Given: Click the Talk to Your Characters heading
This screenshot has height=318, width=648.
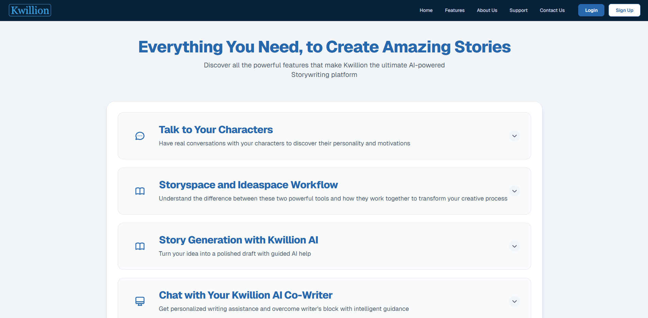Looking at the screenshot, I should pyautogui.click(x=216, y=129).
